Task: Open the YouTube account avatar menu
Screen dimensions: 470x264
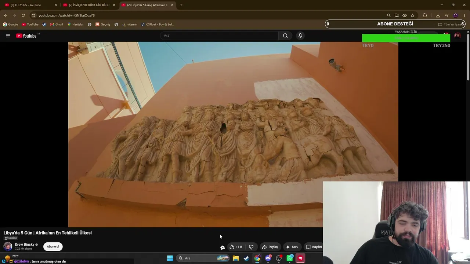Action: [457, 36]
